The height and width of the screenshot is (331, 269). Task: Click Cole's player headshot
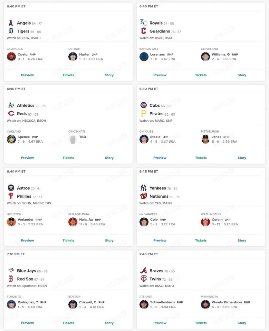144,222
